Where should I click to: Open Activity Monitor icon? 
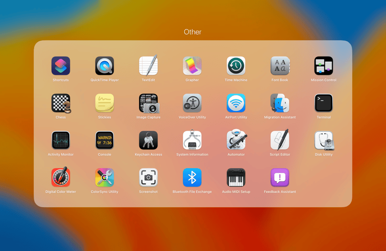(x=60, y=140)
